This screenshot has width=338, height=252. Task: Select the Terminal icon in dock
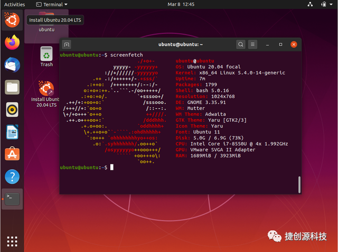pos(12,199)
